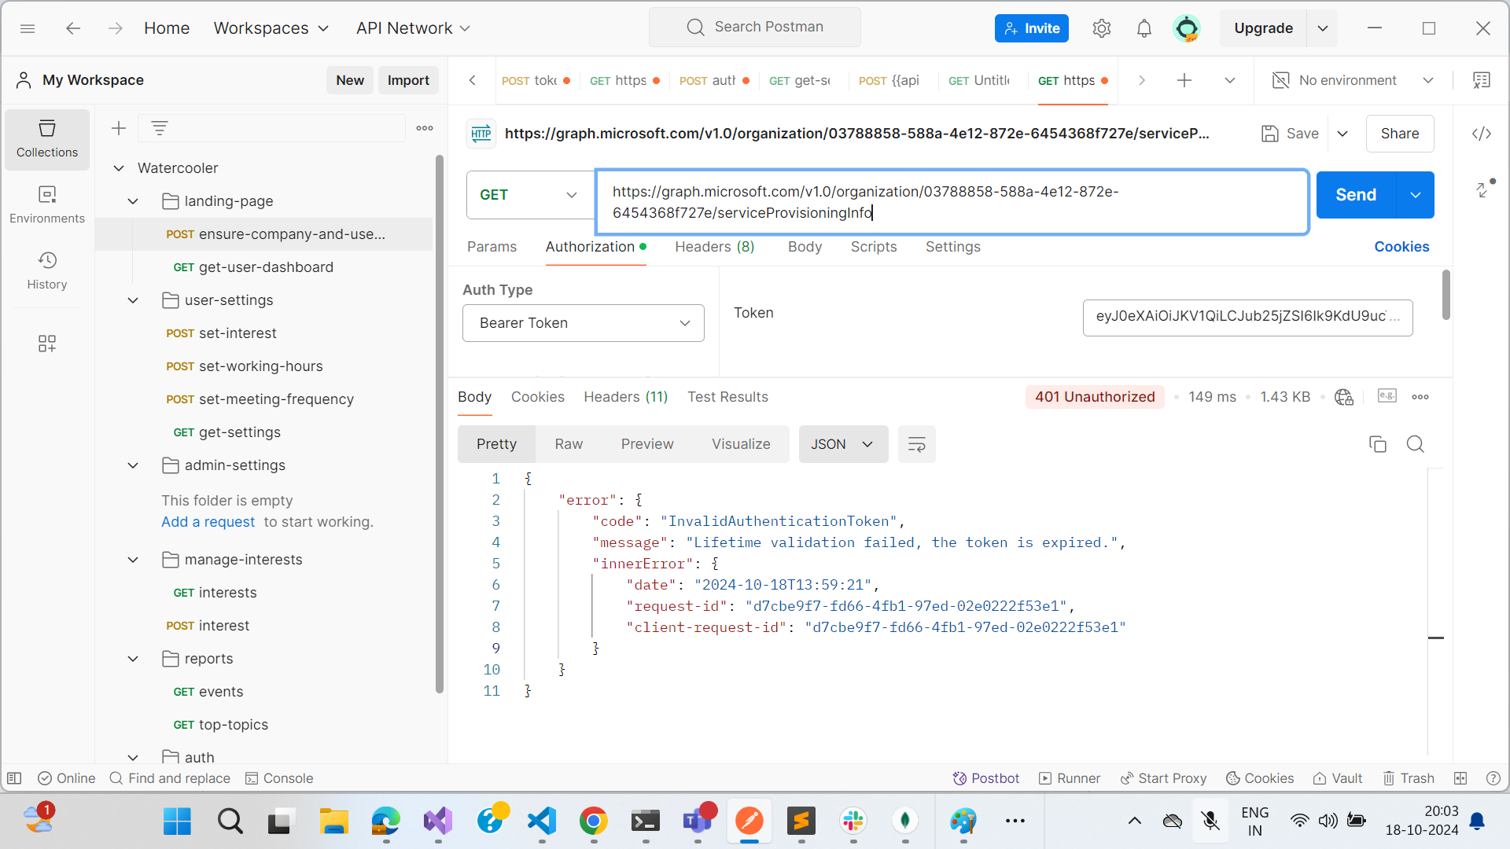
Task: Click the Send button
Action: click(x=1356, y=195)
